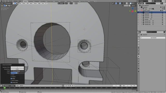Open the Select menu in viewport header
The width and height of the screenshot is (166, 93).
click(x=24, y=3)
